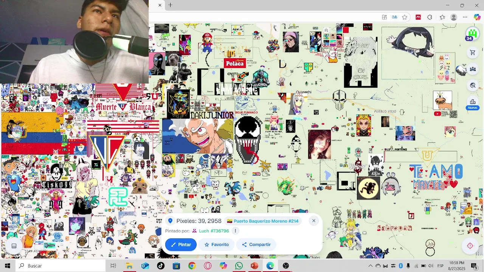Open WhatsApp from the taskbar
This screenshot has width=484, height=272.
tap(239, 266)
